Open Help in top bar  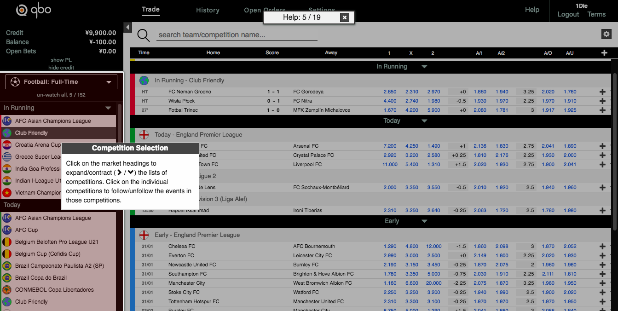click(x=532, y=10)
